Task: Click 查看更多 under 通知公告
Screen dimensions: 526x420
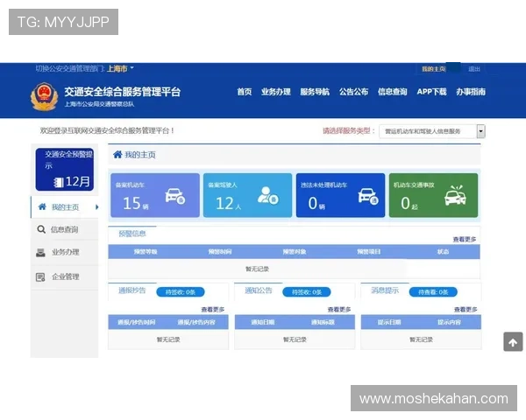Action: tap(339, 310)
